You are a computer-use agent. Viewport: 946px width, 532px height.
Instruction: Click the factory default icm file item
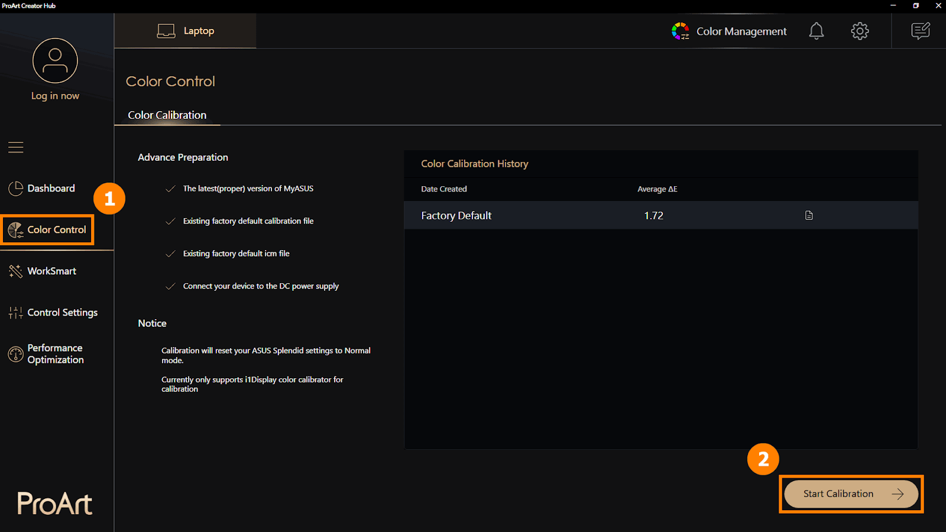click(x=237, y=254)
